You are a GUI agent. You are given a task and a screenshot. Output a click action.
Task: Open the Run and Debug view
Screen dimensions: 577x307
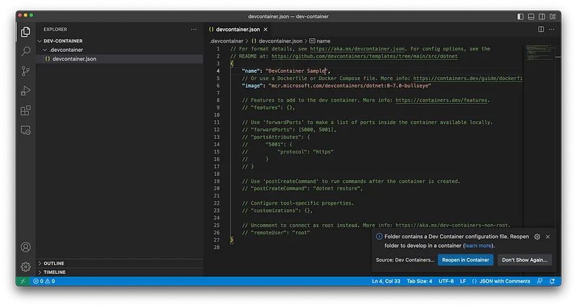26,91
